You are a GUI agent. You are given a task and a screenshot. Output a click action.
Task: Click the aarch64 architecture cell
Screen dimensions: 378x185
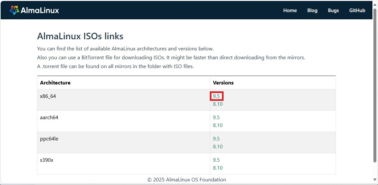click(x=123, y=121)
